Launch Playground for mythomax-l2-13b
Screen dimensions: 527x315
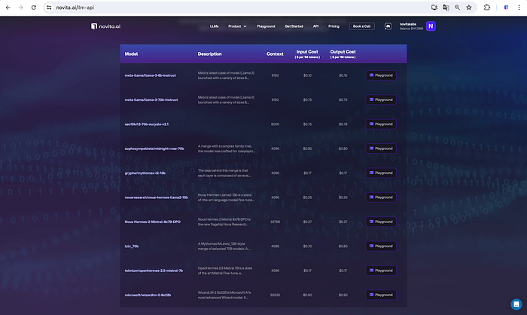(x=381, y=173)
